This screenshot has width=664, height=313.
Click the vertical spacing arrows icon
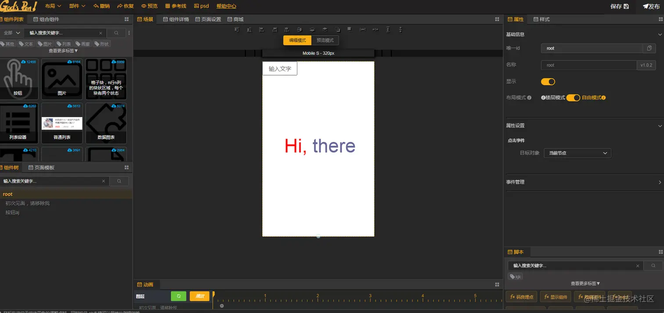(401, 30)
